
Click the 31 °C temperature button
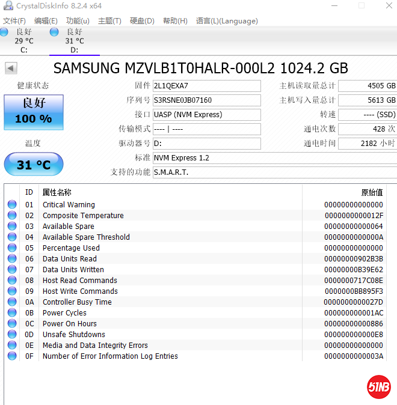point(34,164)
